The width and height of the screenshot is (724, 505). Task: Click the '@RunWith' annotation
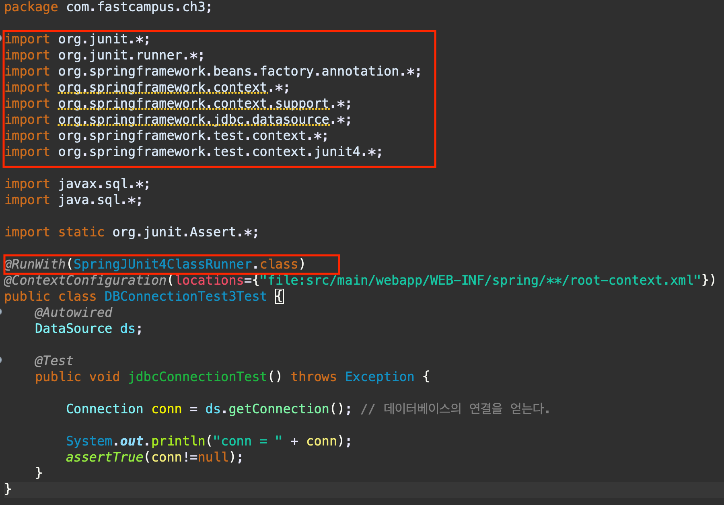click(x=35, y=265)
